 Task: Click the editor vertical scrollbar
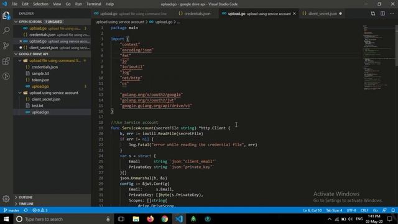tap(397, 45)
